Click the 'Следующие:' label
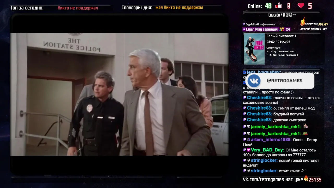Image resolution: width=334 pixels, height=188 pixels. (273, 48)
